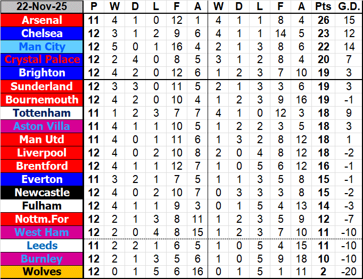This screenshot has width=363, height=279.
Task: Click the P (played) column header
Action: pos(94,7)
